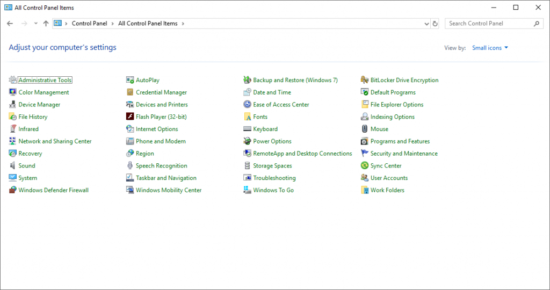Go up one level with Up arrow
This screenshot has width=550, height=290.
coord(46,24)
